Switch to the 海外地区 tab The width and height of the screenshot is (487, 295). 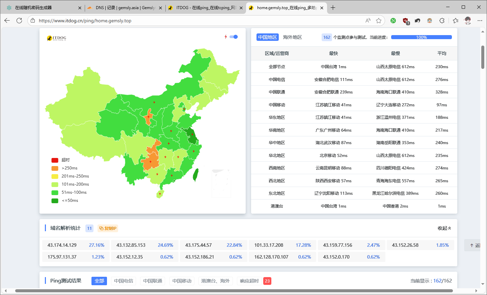[x=292, y=37]
